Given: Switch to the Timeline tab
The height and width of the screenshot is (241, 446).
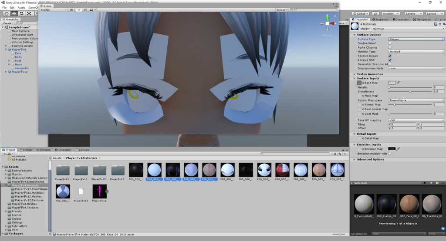Looking at the screenshot, I should [x=43, y=150].
